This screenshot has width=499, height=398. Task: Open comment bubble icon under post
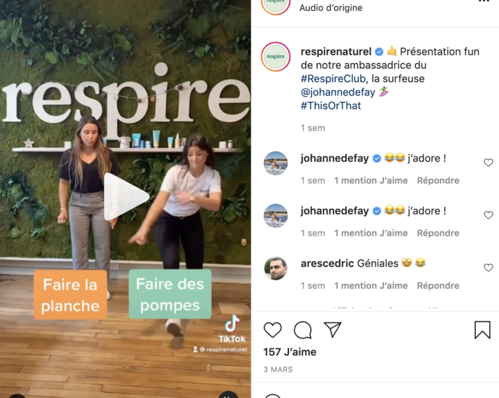coord(303,330)
